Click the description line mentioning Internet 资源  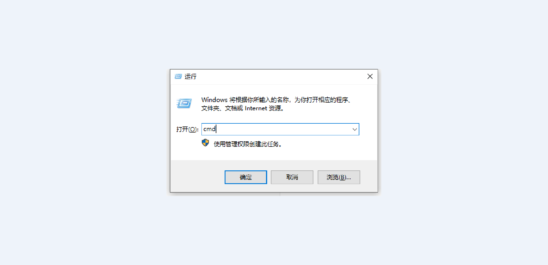pyautogui.click(x=243, y=108)
